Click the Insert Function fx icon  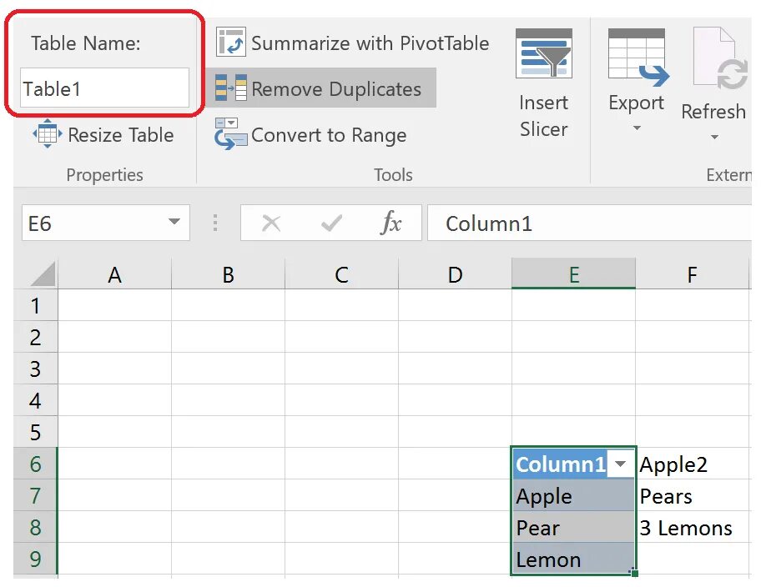click(391, 223)
